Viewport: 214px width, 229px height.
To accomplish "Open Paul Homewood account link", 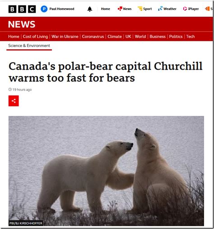I will coord(62,9).
